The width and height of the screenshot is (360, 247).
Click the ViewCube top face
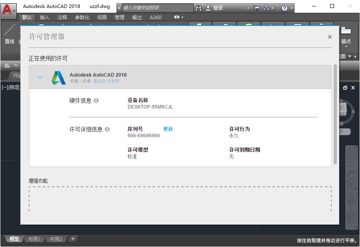tap(343, 107)
